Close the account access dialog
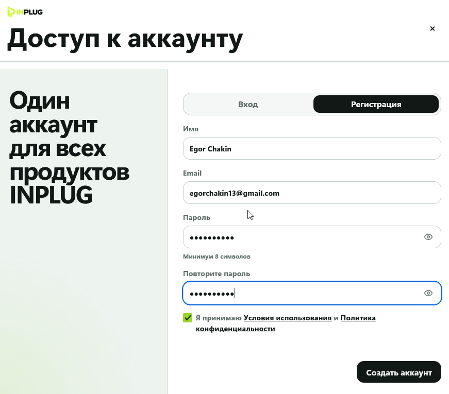Image resolution: width=449 pixels, height=394 pixels. (x=433, y=29)
